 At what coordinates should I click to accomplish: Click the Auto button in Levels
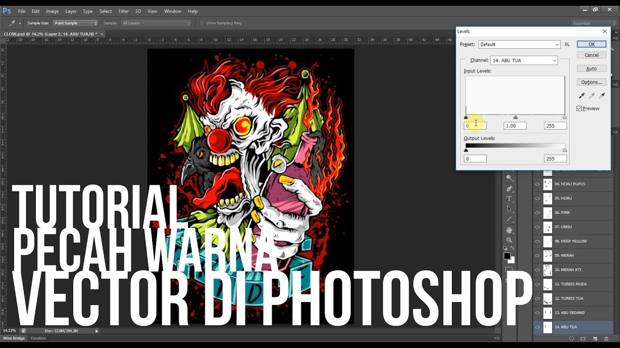(x=591, y=69)
